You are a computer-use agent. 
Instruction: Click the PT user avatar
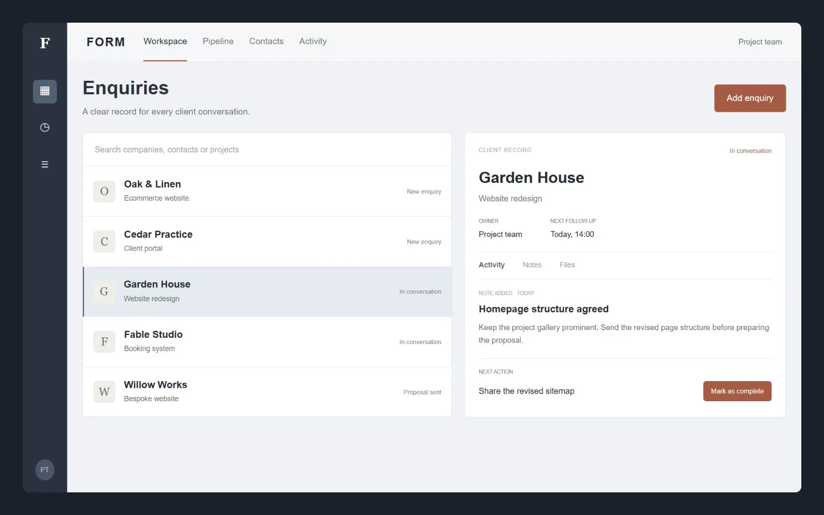[x=45, y=470]
